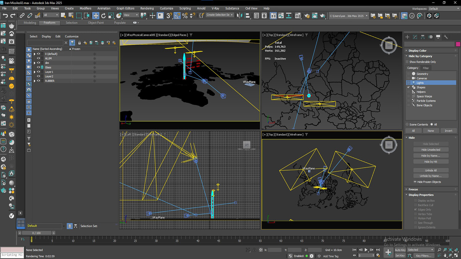461x259 pixels.
Task: Switch to the Object Paint ribbon tab
Action: [x=96, y=23]
